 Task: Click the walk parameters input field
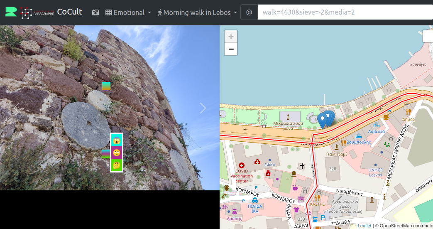pos(345,12)
